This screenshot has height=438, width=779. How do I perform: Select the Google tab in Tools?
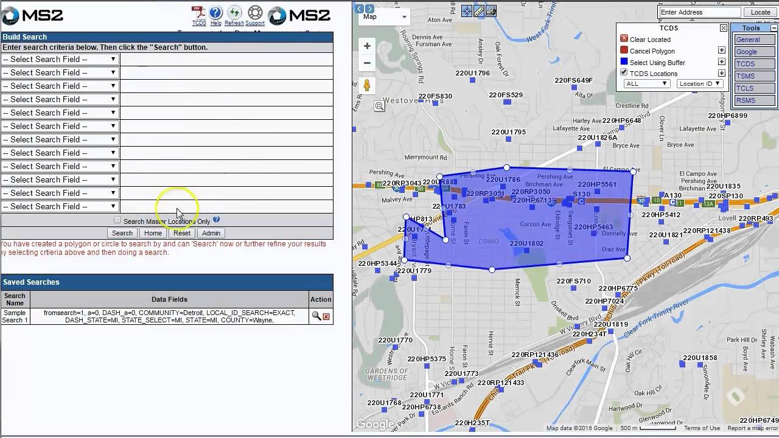pyautogui.click(x=754, y=52)
